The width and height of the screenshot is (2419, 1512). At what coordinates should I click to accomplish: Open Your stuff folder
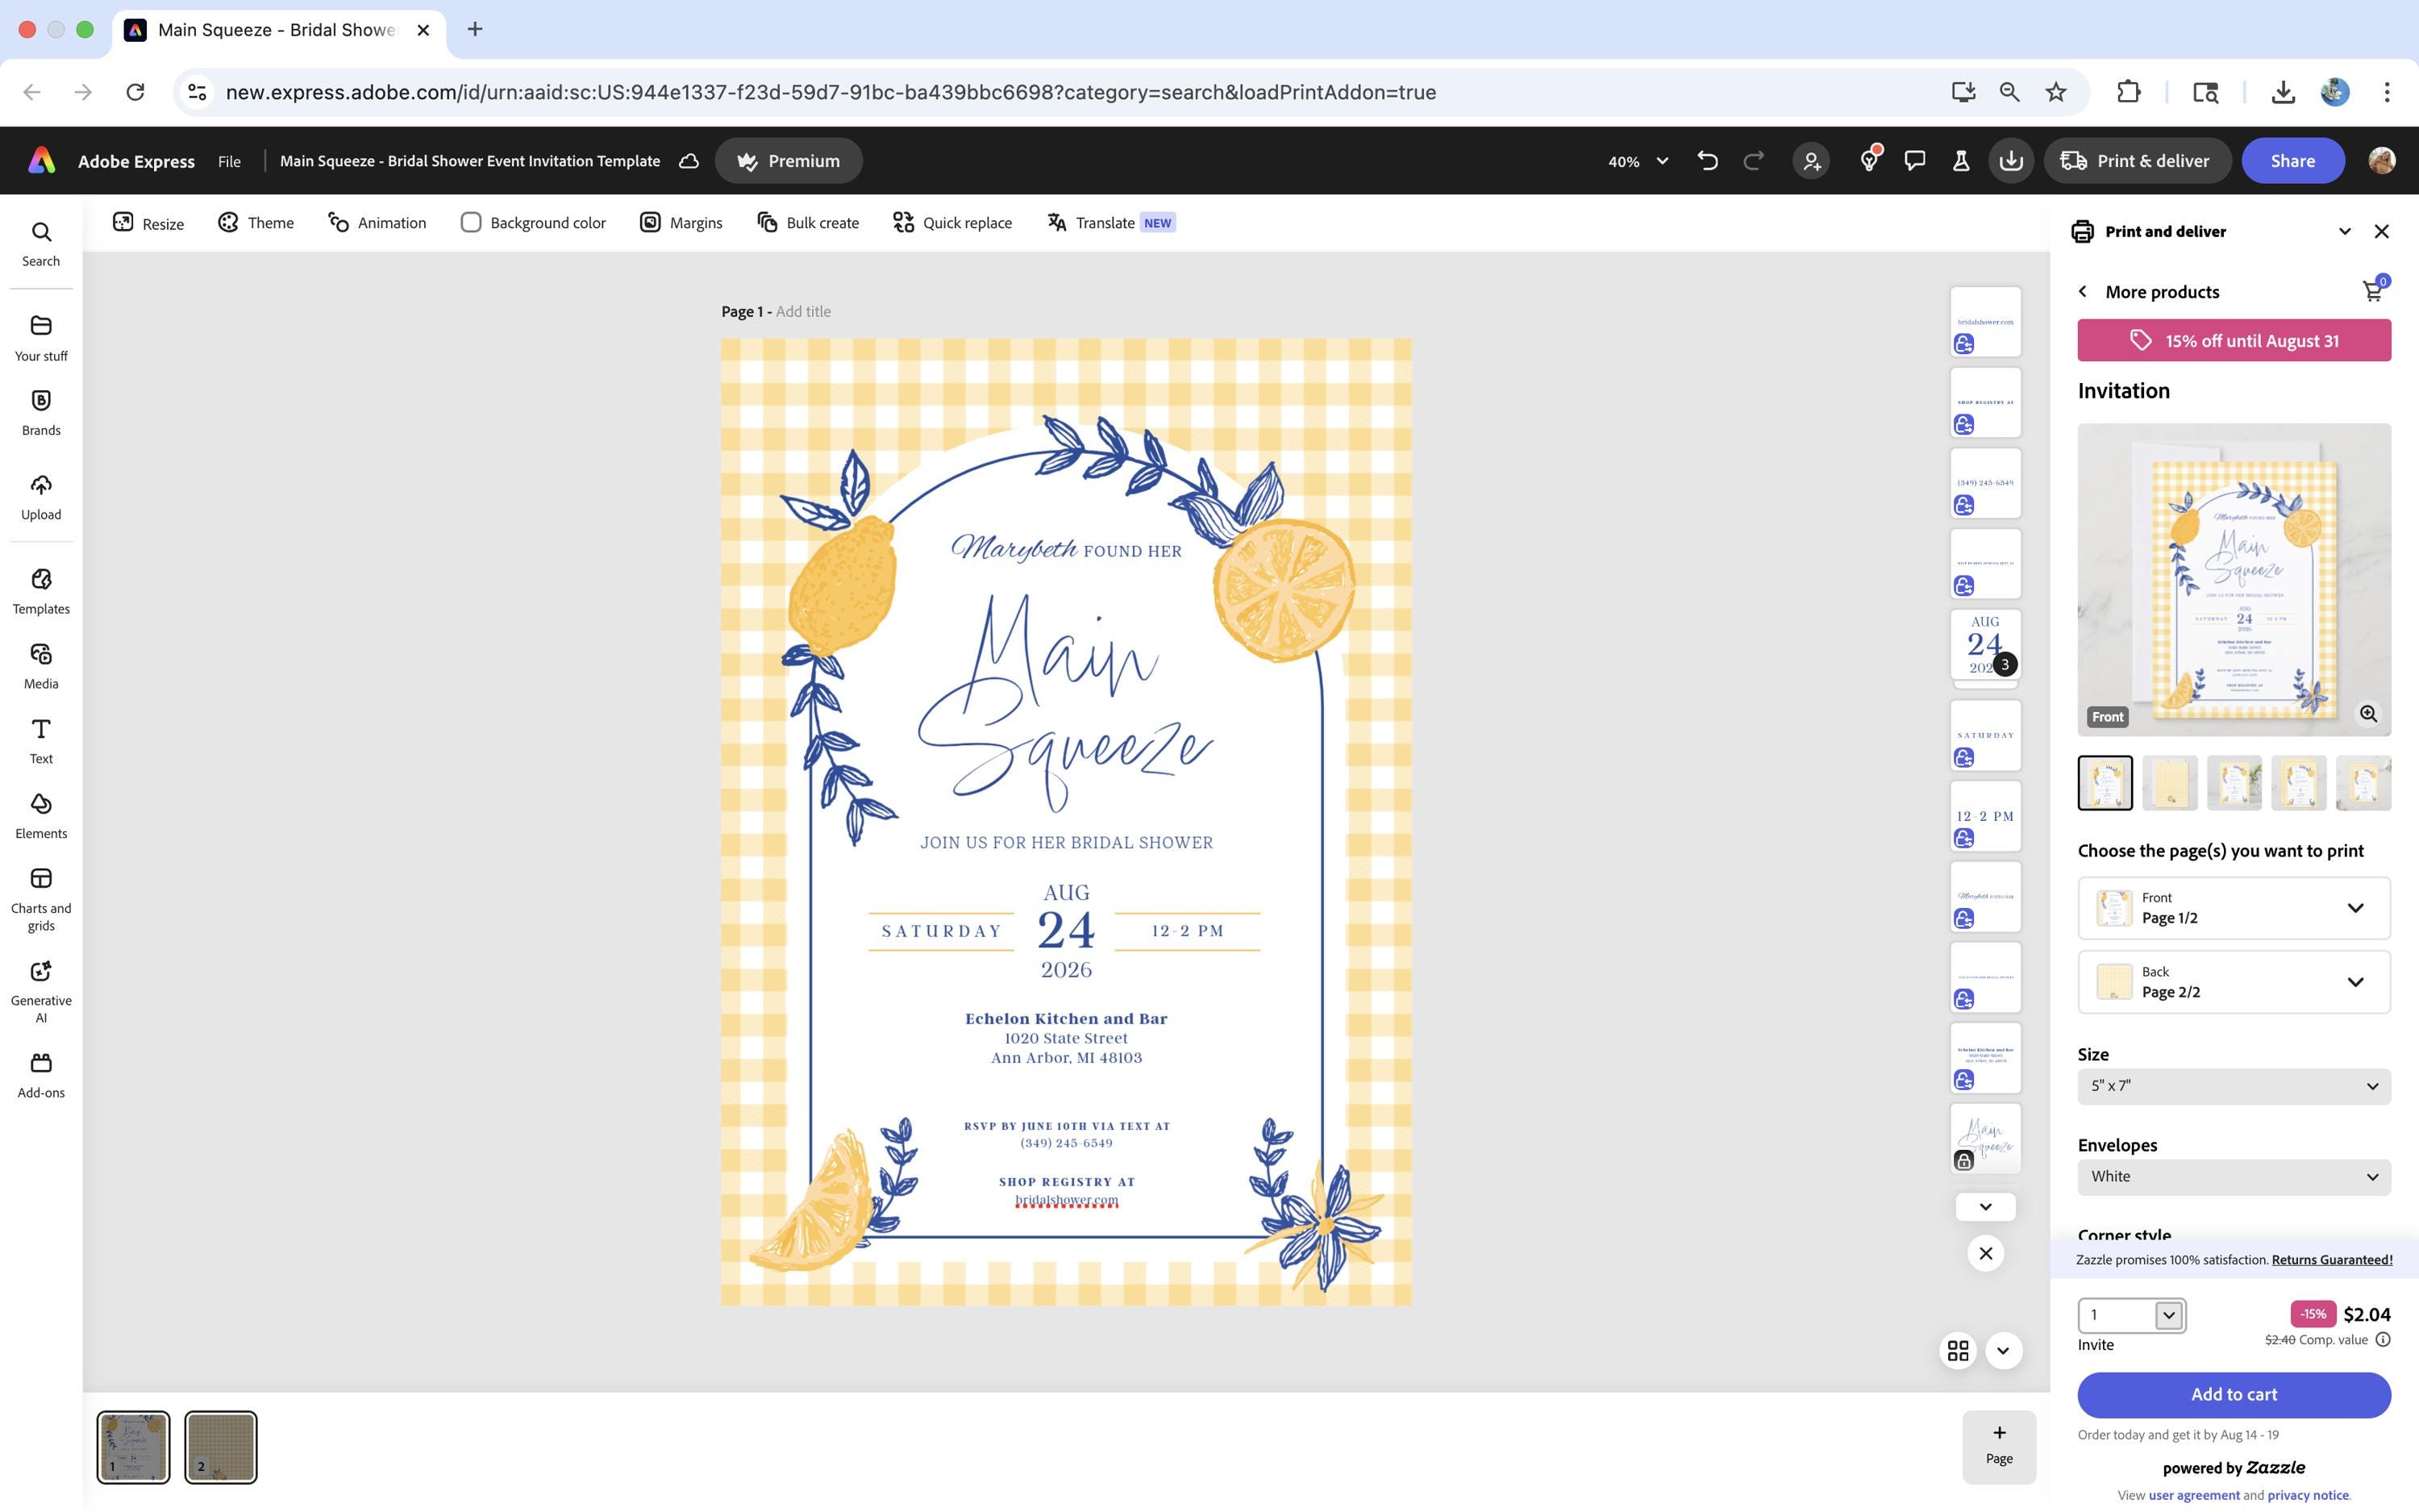point(41,338)
